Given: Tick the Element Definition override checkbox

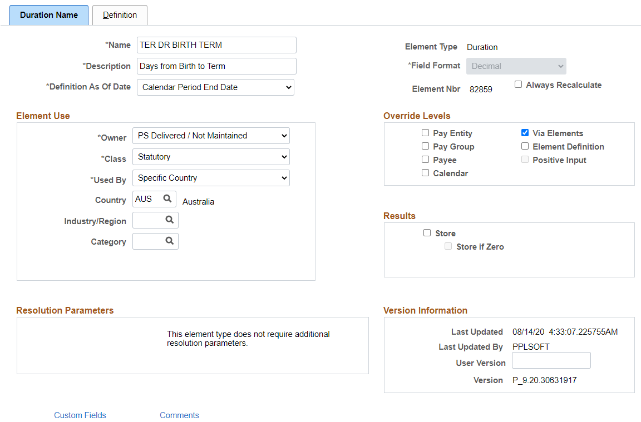Looking at the screenshot, I should pyautogui.click(x=525, y=146).
